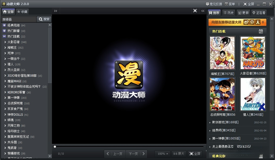Click the calendar icon beside 热门连载

tap(261, 31)
